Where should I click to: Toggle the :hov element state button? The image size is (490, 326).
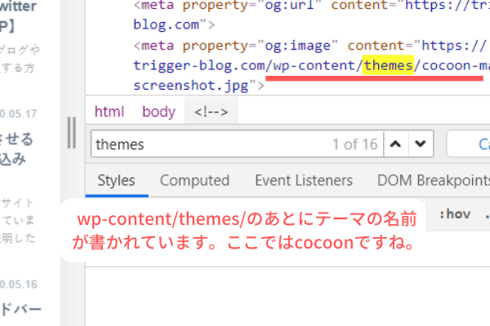coord(455,214)
